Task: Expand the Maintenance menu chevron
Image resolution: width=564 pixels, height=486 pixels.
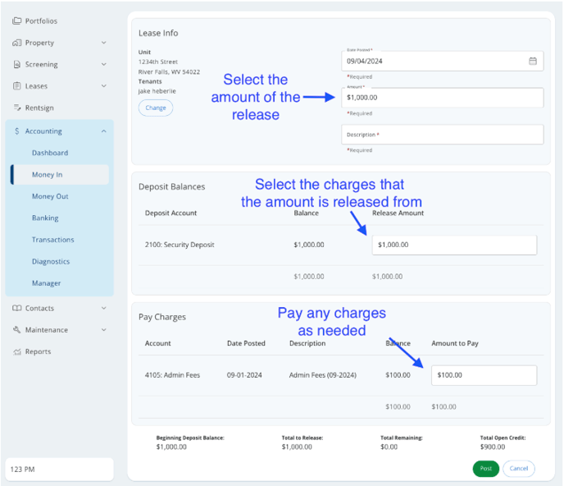Action: (x=103, y=330)
